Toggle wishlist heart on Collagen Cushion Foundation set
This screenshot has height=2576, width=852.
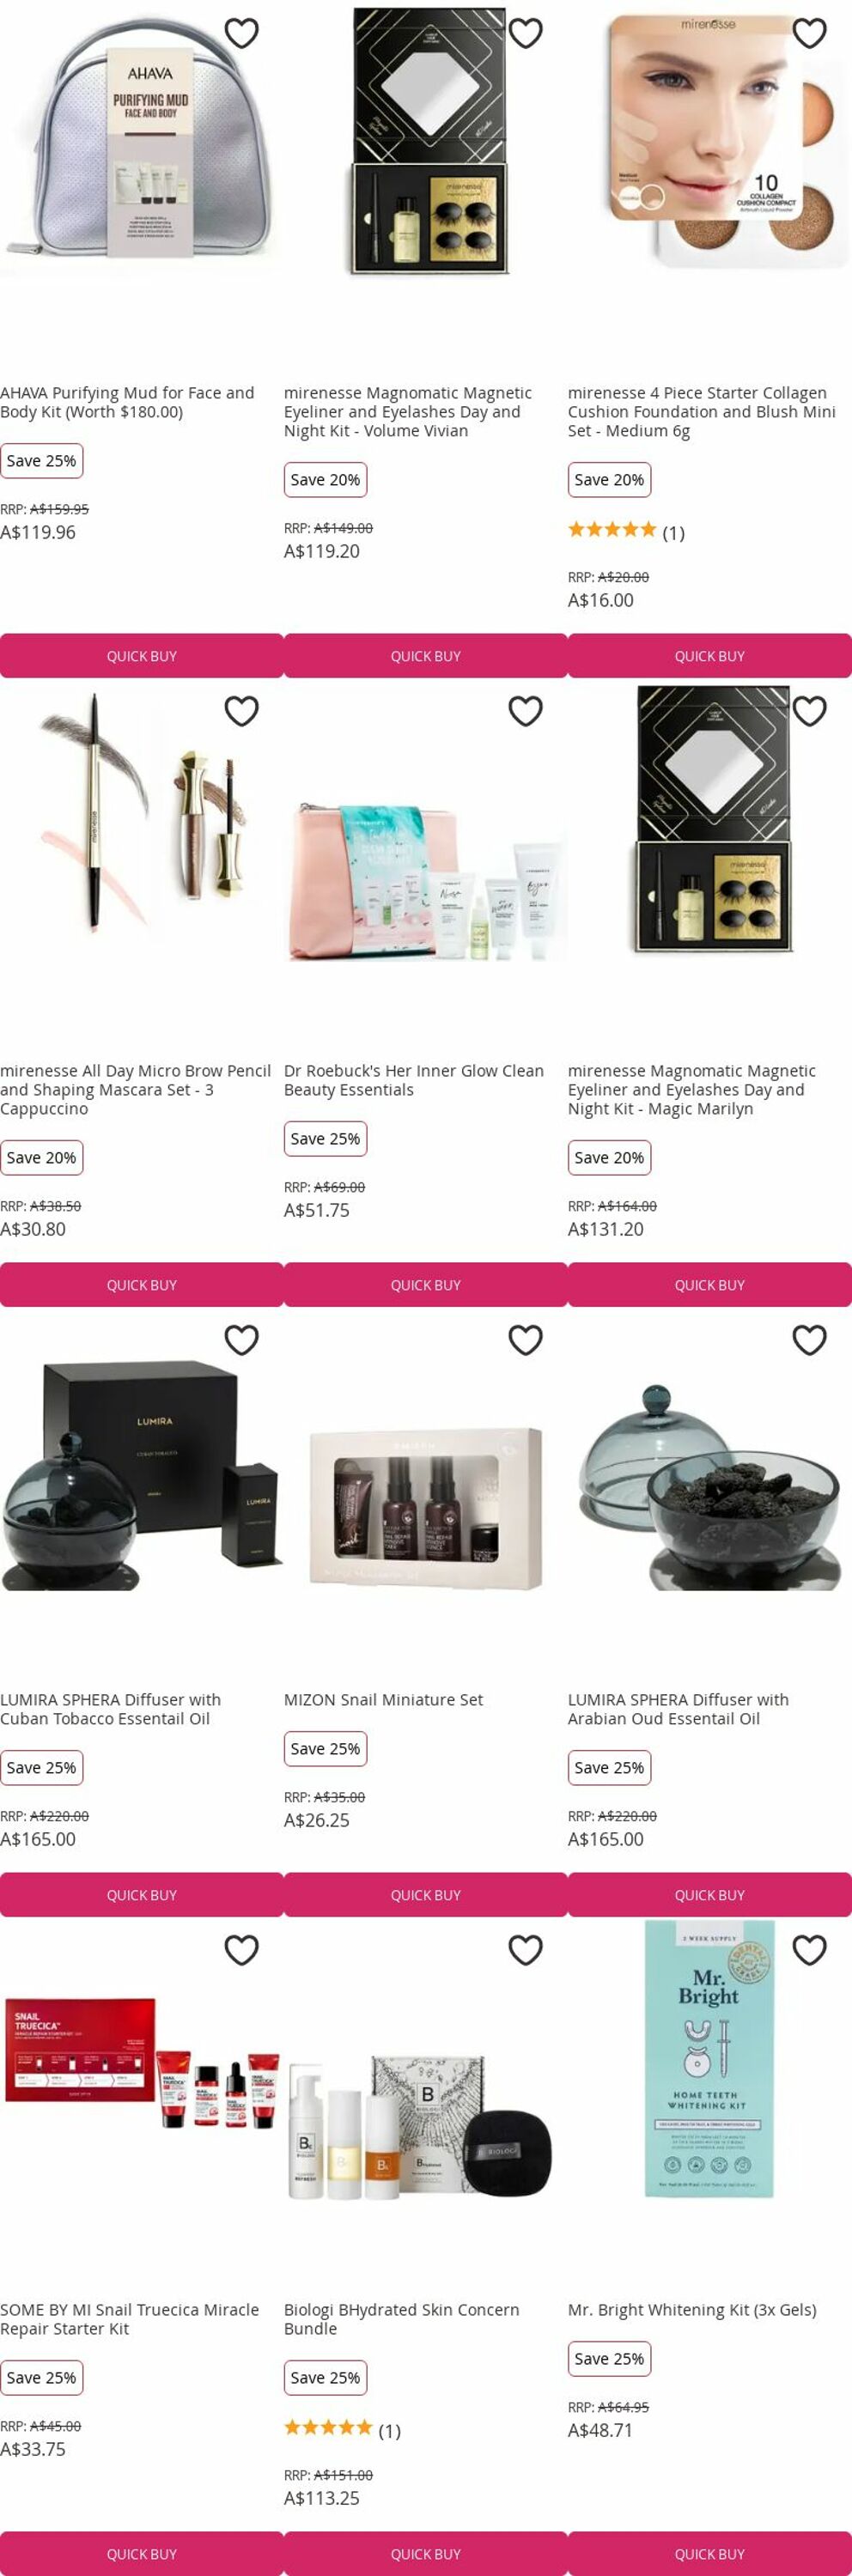click(810, 33)
